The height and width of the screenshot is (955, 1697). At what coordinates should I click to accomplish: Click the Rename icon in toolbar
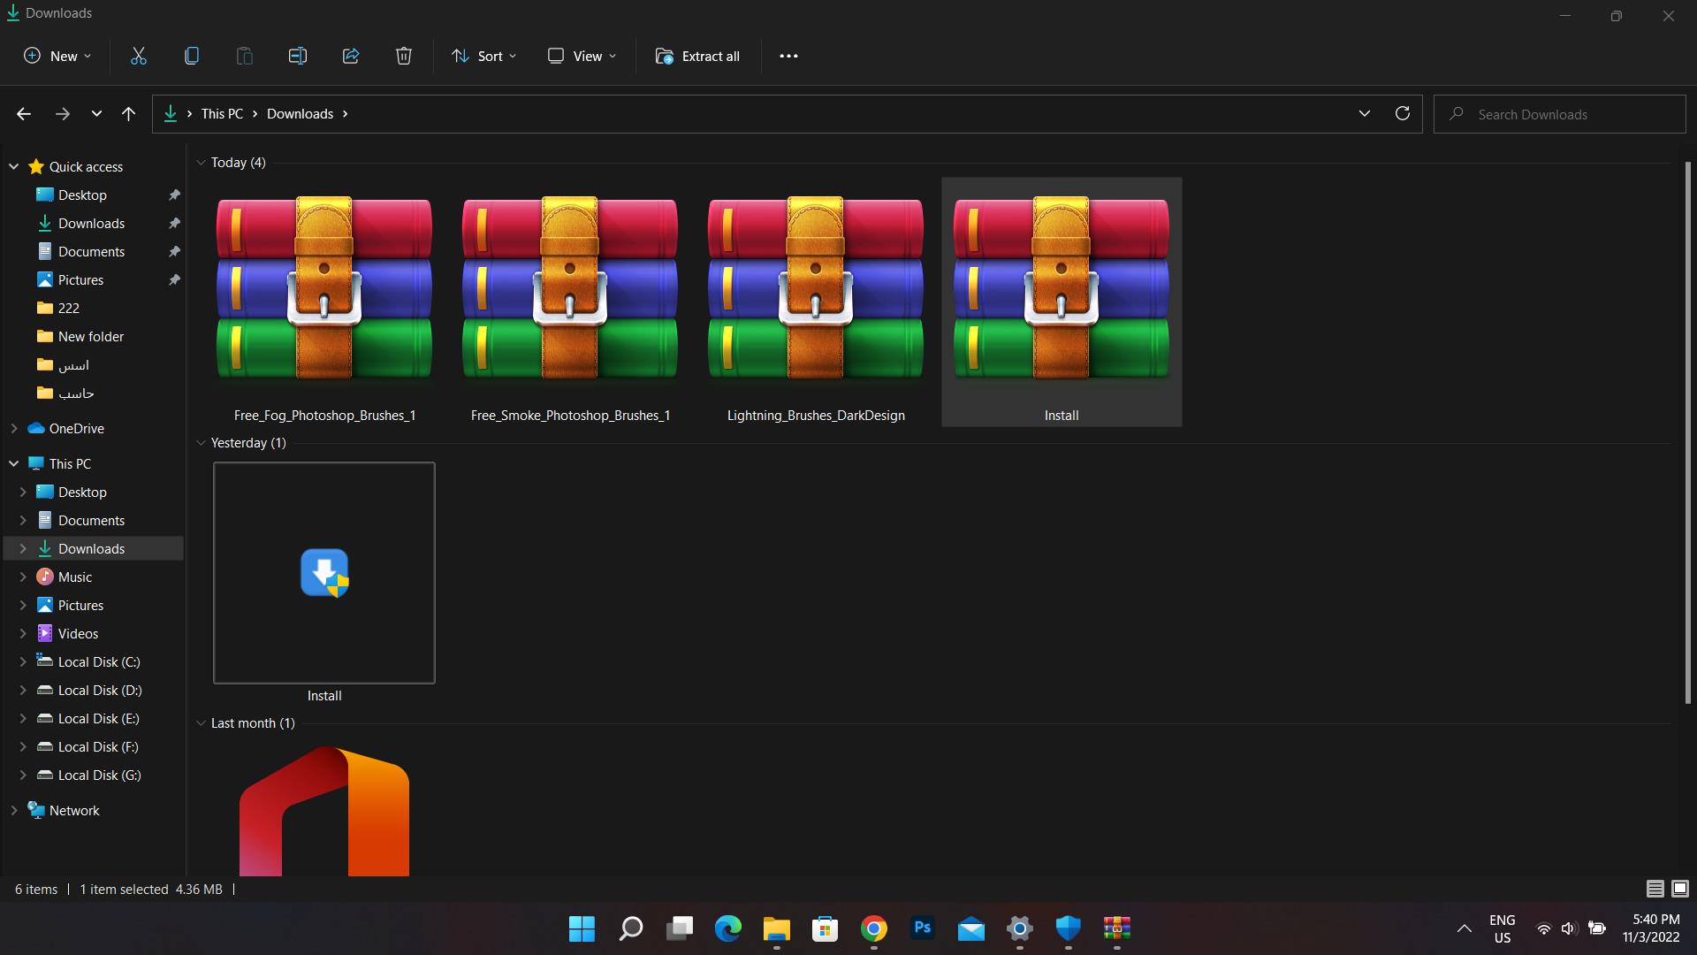tap(298, 56)
